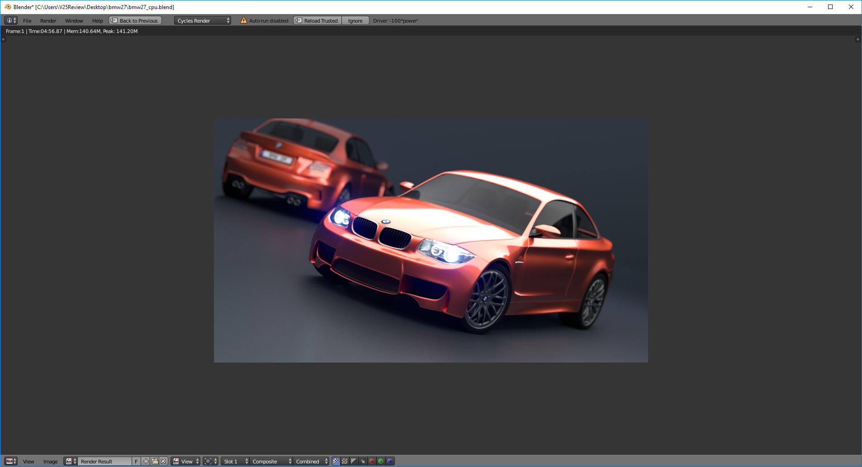
Task: Unlink the Render Result image with X
Action: coord(163,461)
